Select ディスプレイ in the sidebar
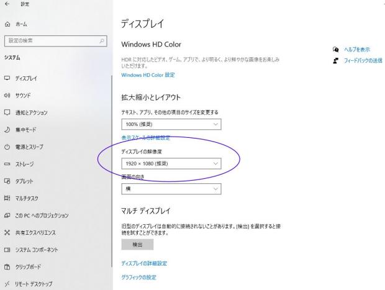The width and height of the screenshot is (385, 290). tap(26, 79)
